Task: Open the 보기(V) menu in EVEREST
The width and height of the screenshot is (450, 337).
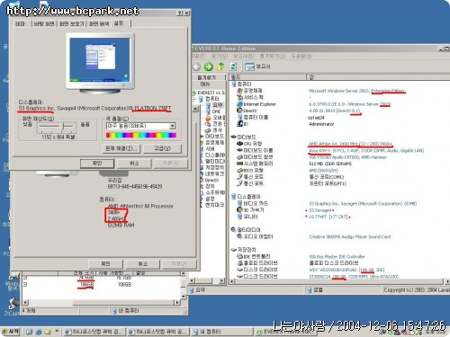Action: pos(219,56)
